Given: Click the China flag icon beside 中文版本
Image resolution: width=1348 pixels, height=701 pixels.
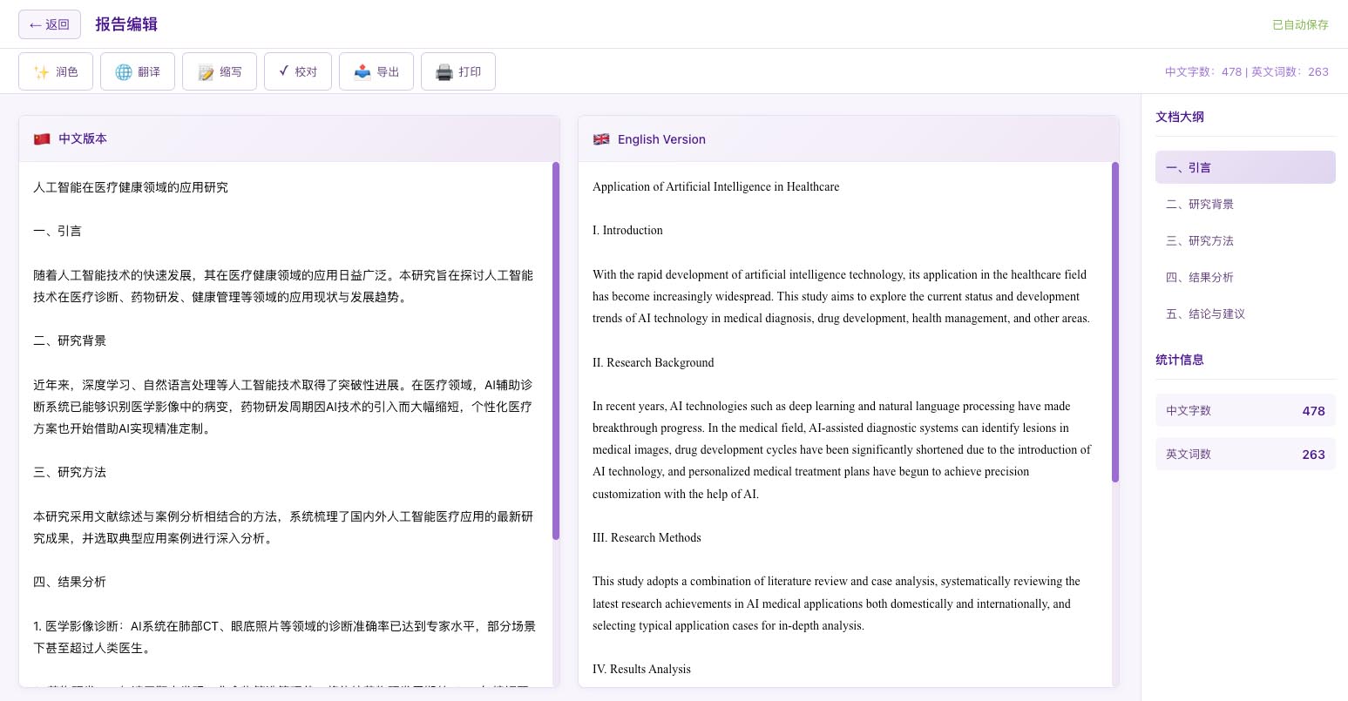Looking at the screenshot, I should click(42, 138).
